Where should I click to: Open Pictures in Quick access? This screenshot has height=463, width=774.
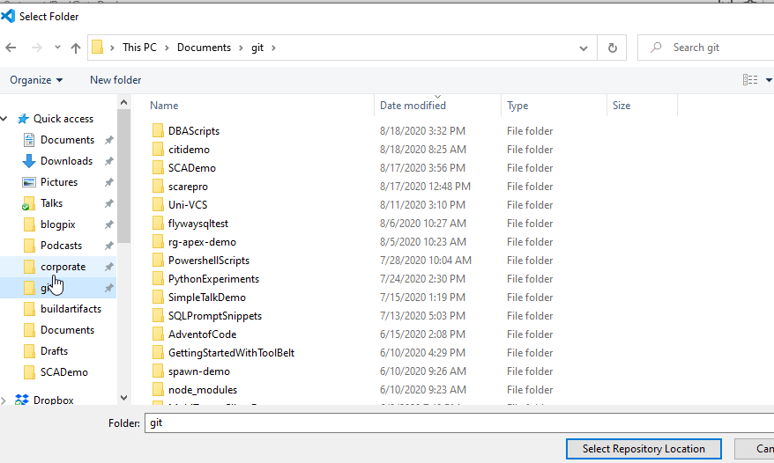coord(59,182)
